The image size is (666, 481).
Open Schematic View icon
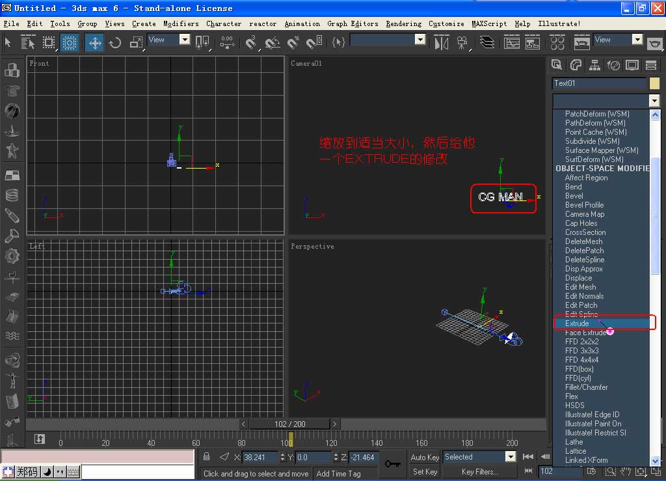(532, 42)
